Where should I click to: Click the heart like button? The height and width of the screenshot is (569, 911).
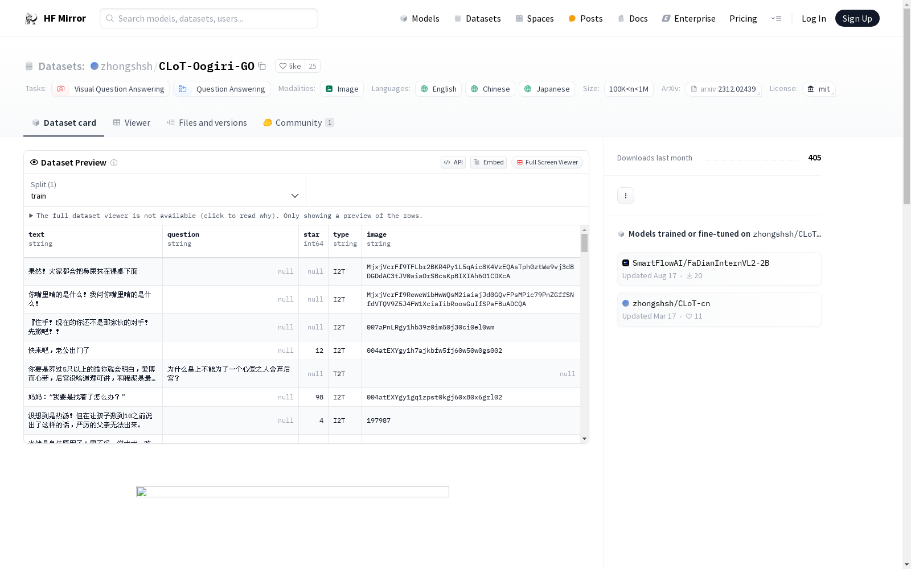(290, 66)
